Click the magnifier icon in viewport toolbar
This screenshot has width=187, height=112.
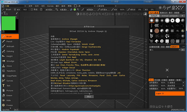coord(100,14)
